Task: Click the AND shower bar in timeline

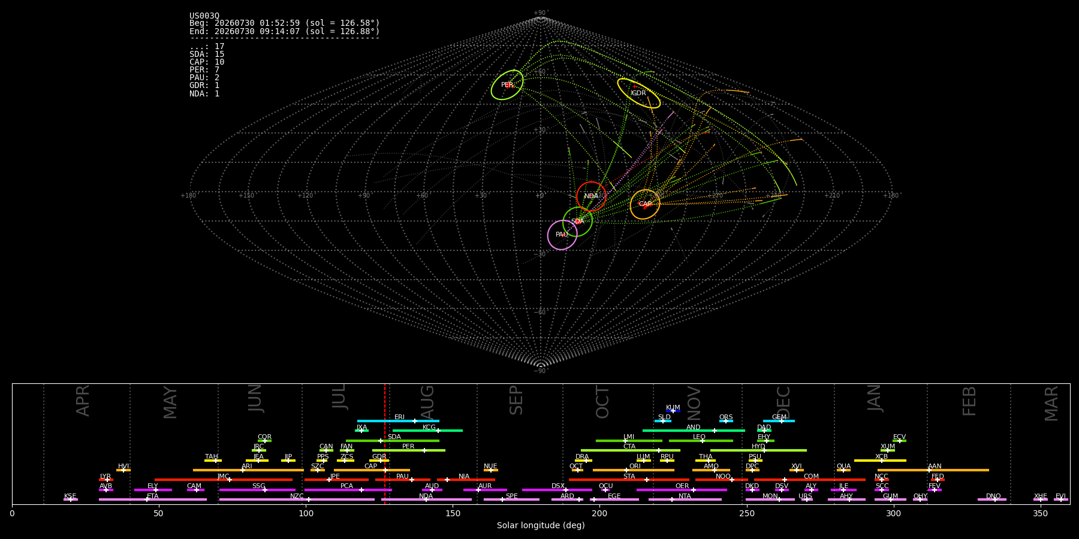Action: point(694,431)
